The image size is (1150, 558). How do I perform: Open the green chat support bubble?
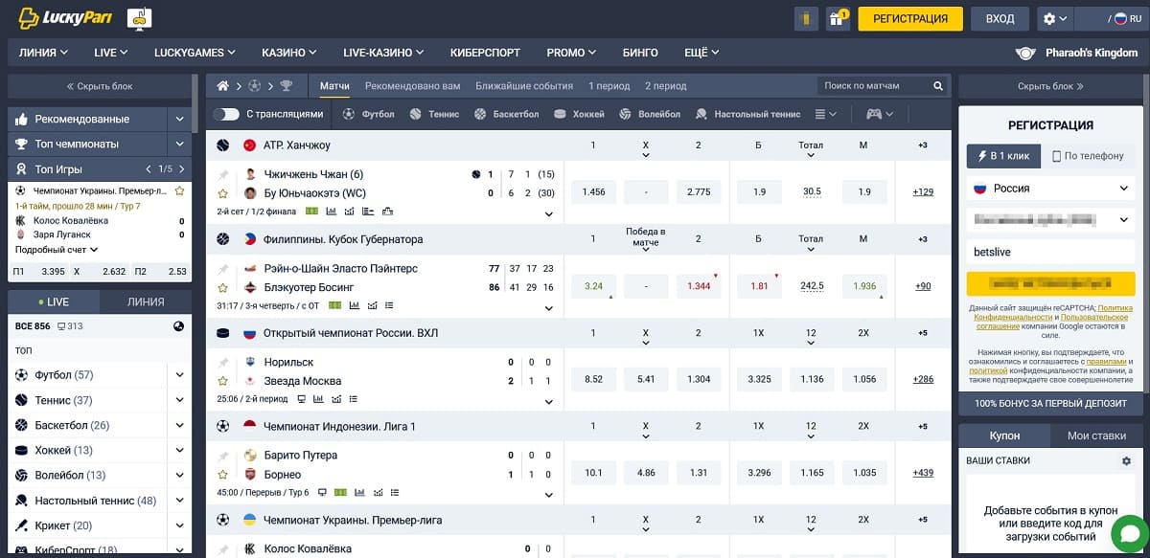pos(1127,533)
